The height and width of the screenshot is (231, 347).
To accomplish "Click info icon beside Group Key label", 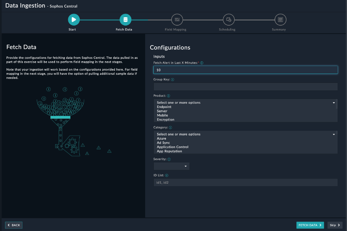I will point(173,80).
